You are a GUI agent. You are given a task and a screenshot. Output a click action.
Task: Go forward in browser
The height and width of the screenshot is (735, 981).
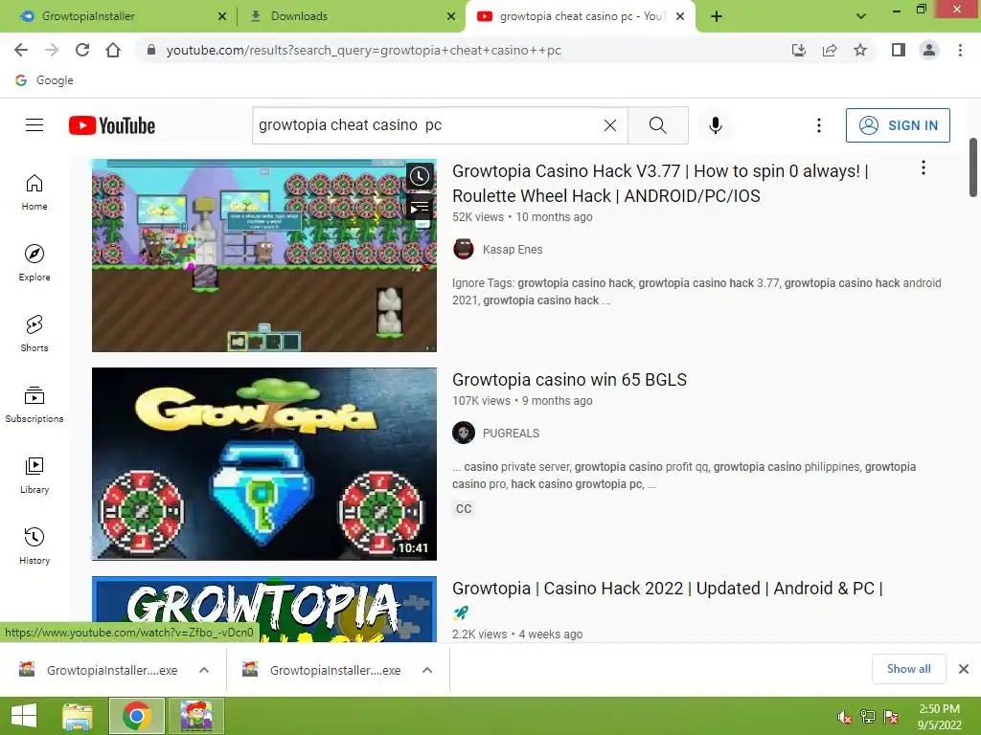pos(52,50)
